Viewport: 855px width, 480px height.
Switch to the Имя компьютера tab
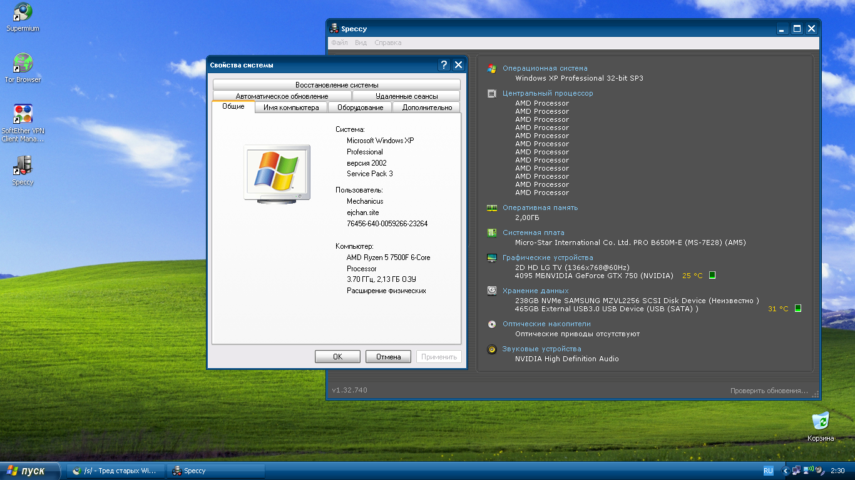[x=291, y=107]
